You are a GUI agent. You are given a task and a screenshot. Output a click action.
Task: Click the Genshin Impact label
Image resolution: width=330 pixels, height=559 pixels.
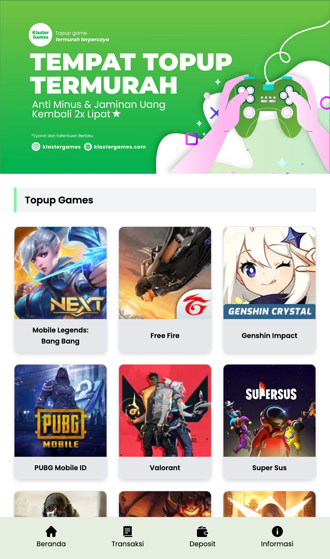269,336
